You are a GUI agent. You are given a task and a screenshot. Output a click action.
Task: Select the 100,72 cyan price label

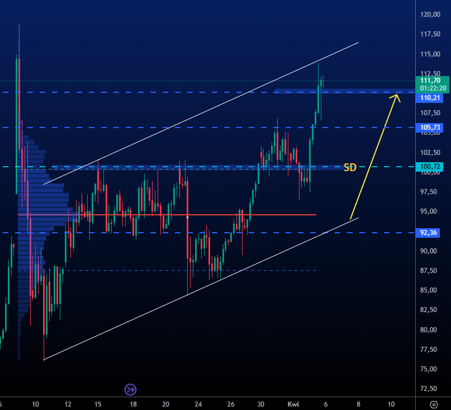click(430, 167)
